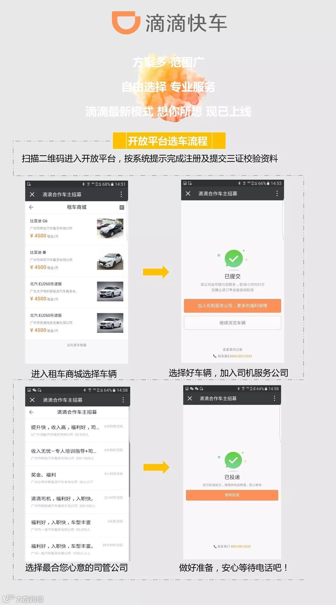Image resolution: width=336 pixels, height=605 pixels.
Task: Select 提升快，收入高 company listing
Action: [77, 430]
